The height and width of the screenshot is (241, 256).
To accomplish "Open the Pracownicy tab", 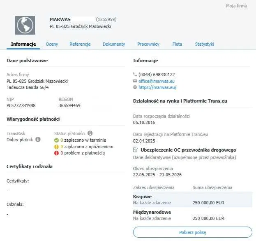I will point(148,44).
